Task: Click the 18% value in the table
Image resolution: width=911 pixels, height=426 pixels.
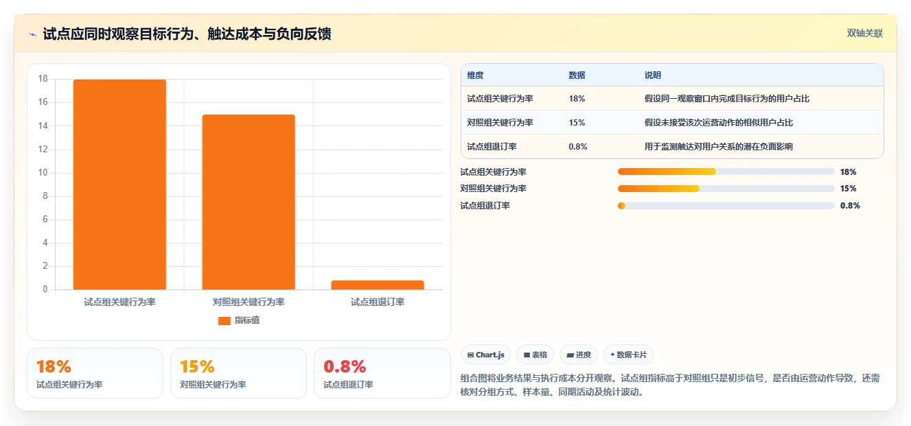Action: click(x=577, y=99)
